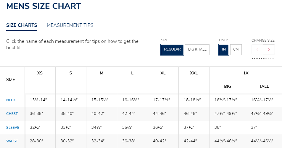This screenshot has width=282, height=153.
Task: Open the Neck measurement tips link
Action: coord(11,100)
